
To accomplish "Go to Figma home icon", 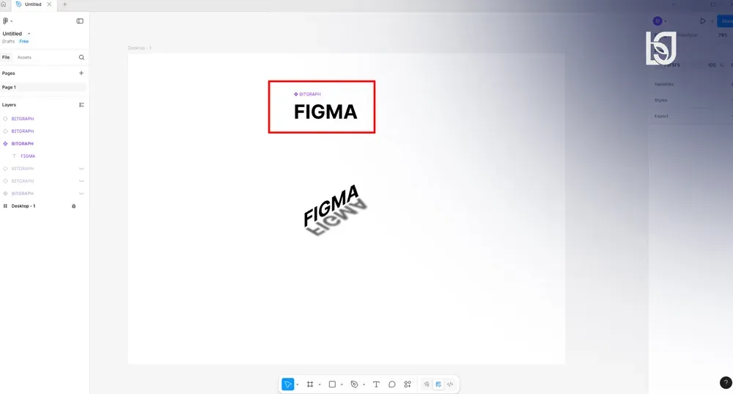I will [x=3, y=4].
